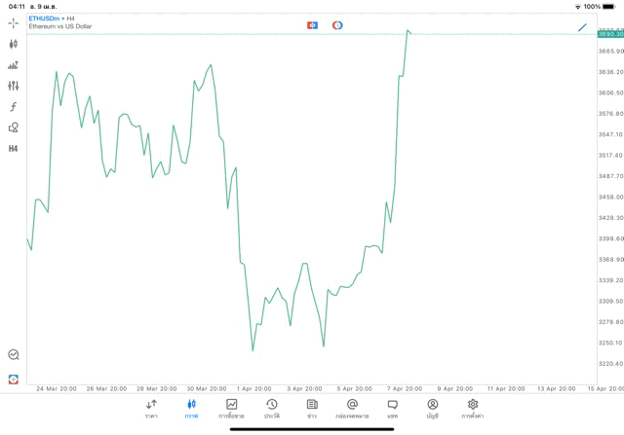
Task: Open the ข่าว news tab
Action: tap(312, 409)
